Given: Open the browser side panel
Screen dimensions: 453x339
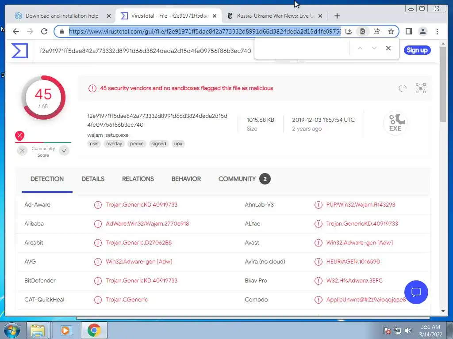Looking at the screenshot, I should pyautogui.click(x=408, y=31).
